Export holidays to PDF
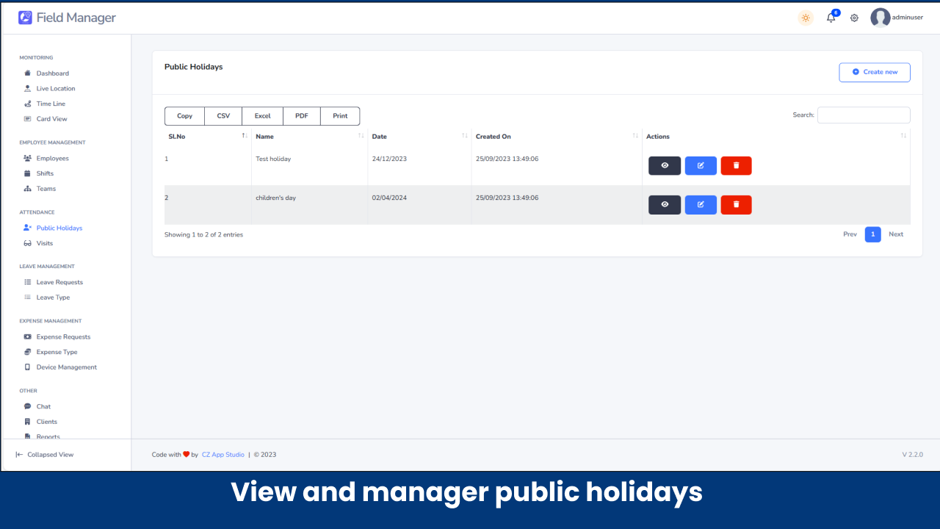Screen dimensions: 940x529 [301, 115]
